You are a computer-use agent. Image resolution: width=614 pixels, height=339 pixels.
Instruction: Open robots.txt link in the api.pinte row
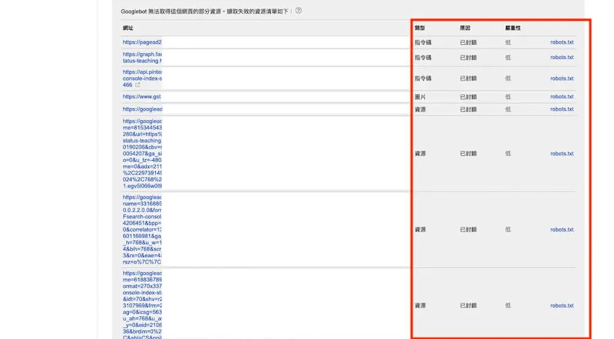[x=562, y=78]
